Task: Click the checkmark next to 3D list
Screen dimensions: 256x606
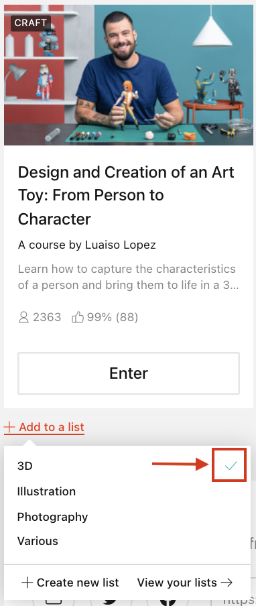Action: click(231, 466)
